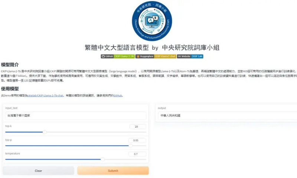Edit the temperature number box showing 0.7

[x=137, y=154]
